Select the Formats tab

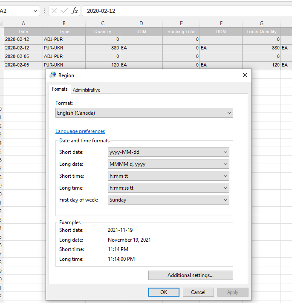click(60, 89)
